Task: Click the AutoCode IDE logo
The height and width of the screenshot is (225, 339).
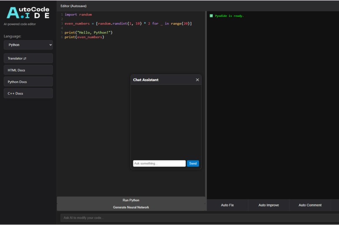Action: point(28,13)
